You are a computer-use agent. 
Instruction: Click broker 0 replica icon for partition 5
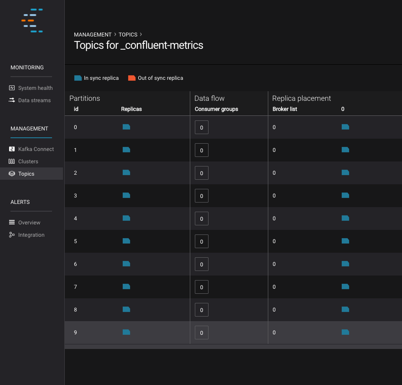click(x=345, y=241)
